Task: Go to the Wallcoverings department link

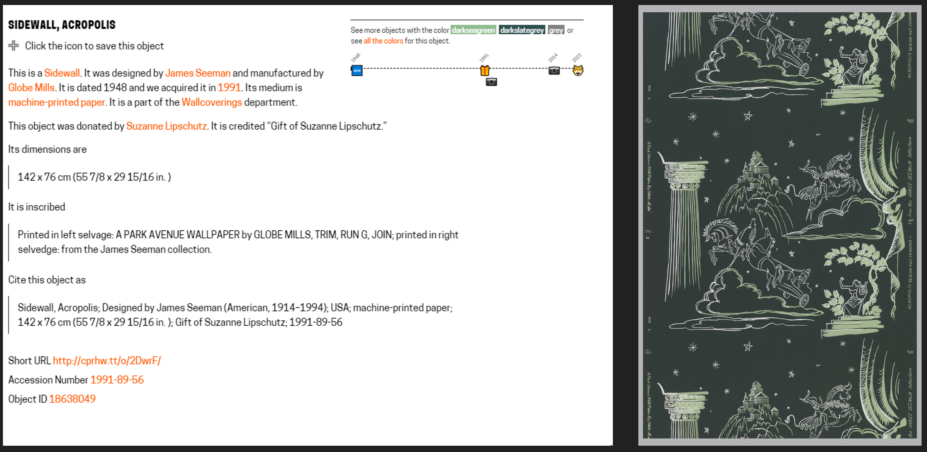Action: tap(212, 102)
